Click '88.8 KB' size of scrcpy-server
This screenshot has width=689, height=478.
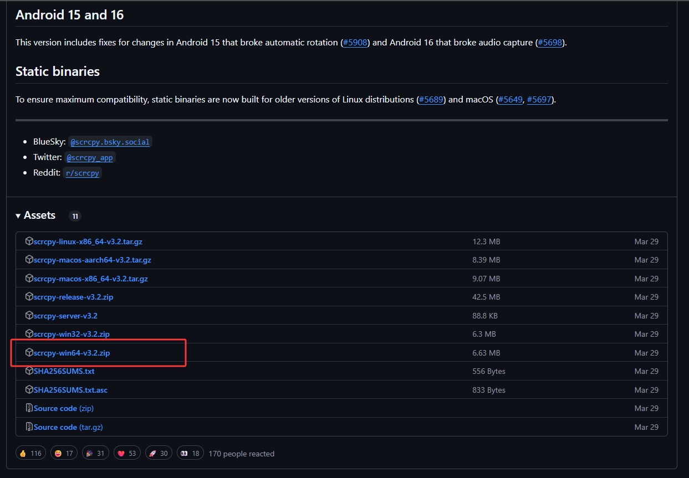(x=485, y=316)
